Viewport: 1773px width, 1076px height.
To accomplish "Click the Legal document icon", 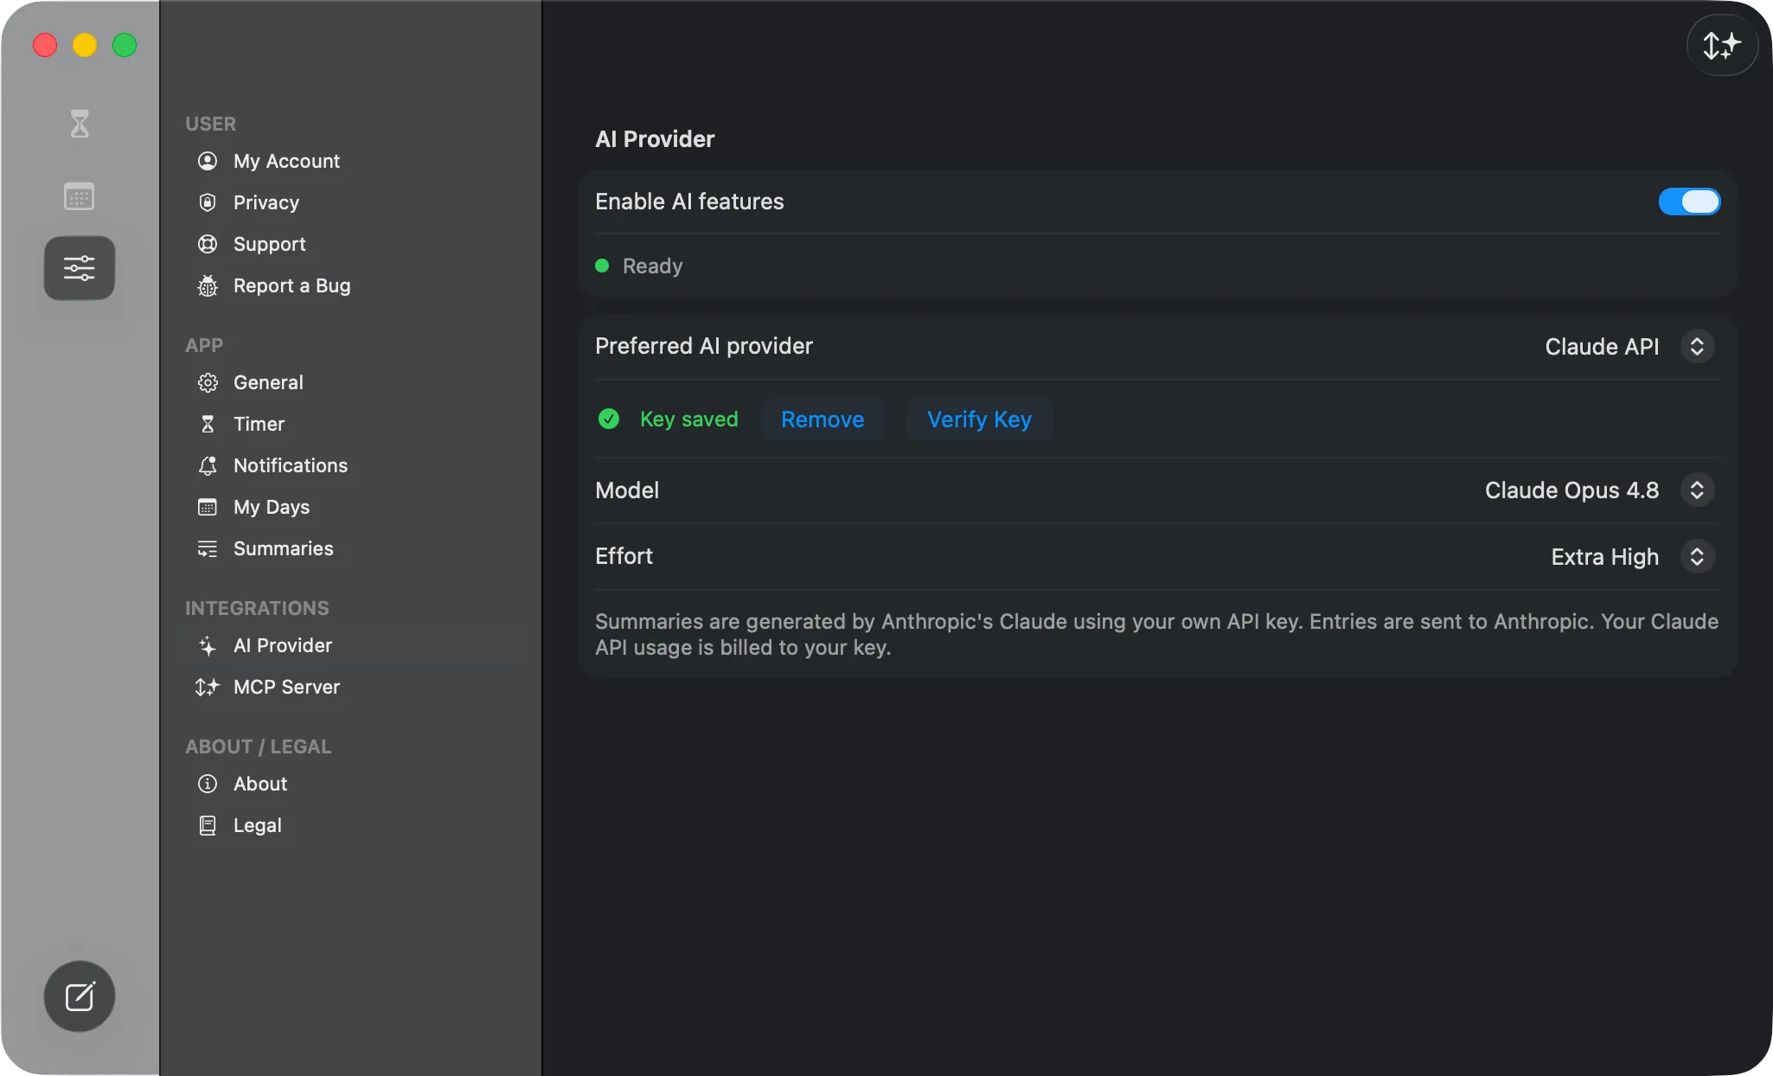I will (x=208, y=825).
